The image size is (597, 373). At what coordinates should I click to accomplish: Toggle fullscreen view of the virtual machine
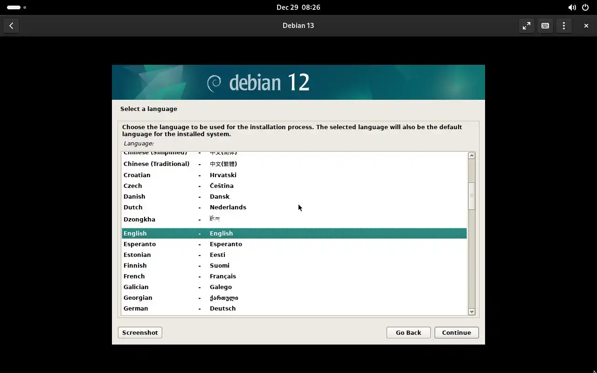527,26
